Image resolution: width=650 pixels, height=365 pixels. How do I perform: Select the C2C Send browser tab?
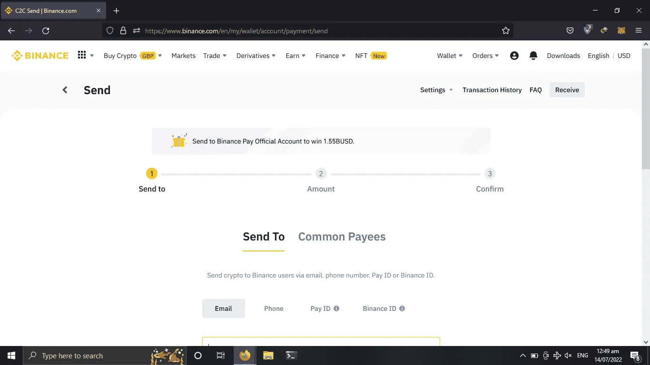coord(54,10)
